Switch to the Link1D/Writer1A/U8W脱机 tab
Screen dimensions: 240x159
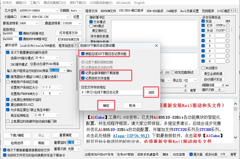[x=38, y=46]
